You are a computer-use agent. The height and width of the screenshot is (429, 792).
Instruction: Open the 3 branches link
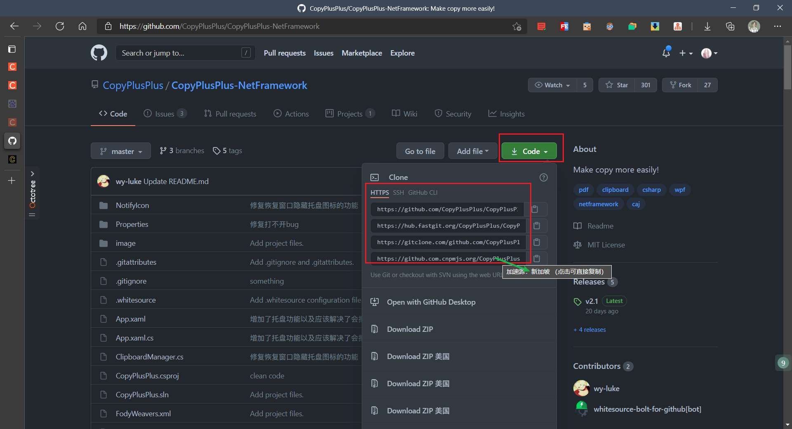[182, 151]
